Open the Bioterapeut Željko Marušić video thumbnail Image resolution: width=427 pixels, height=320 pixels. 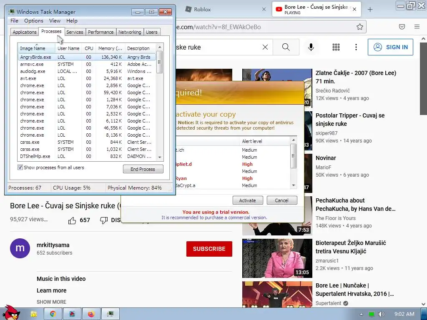(277, 258)
